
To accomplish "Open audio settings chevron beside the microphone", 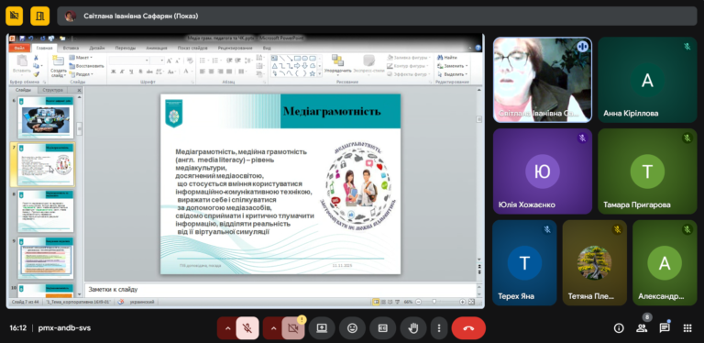I will (x=227, y=328).
